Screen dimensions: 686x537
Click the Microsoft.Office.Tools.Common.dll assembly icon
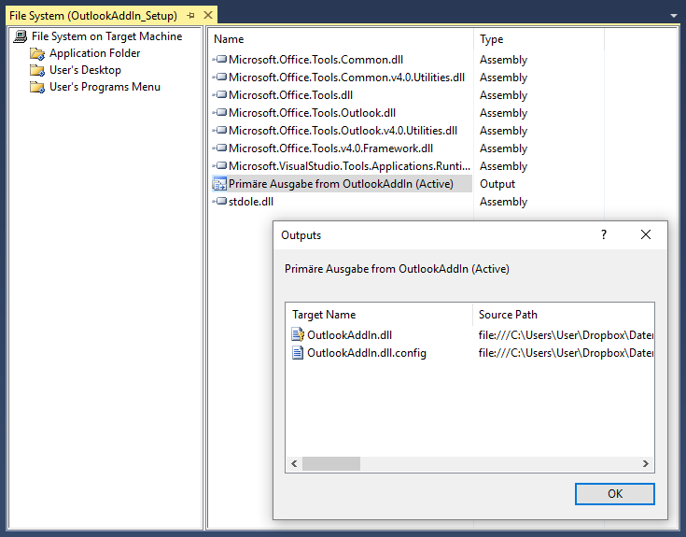219,60
